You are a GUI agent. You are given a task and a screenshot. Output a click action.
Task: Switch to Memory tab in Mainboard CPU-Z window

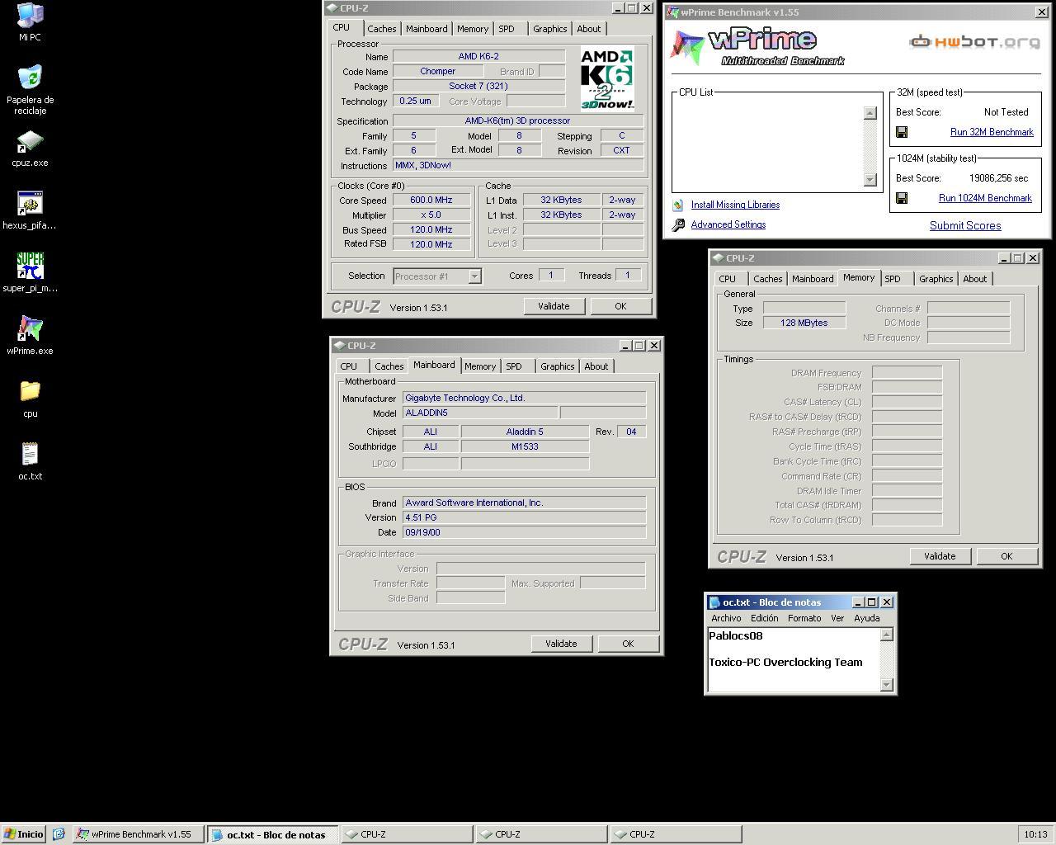coord(480,366)
